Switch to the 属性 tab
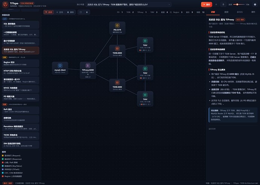Image resolution: width=260 pixels, height=185 pixels. [253, 12]
